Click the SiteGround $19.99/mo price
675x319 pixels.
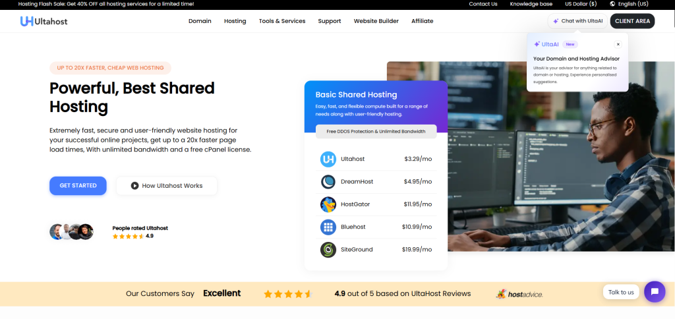tap(417, 250)
